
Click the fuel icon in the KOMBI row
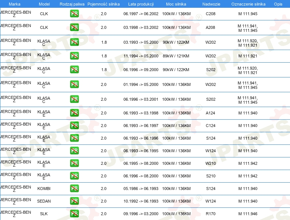74,189
